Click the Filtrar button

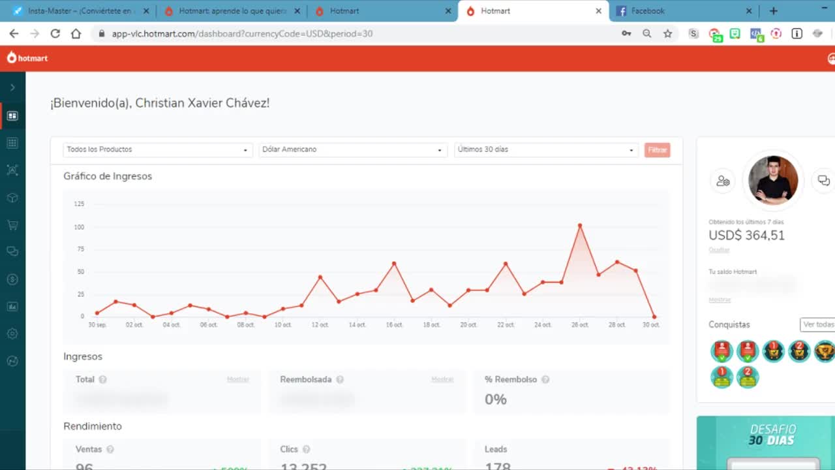(657, 150)
